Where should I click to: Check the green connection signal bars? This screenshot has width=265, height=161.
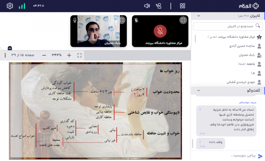[x=22, y=6]
